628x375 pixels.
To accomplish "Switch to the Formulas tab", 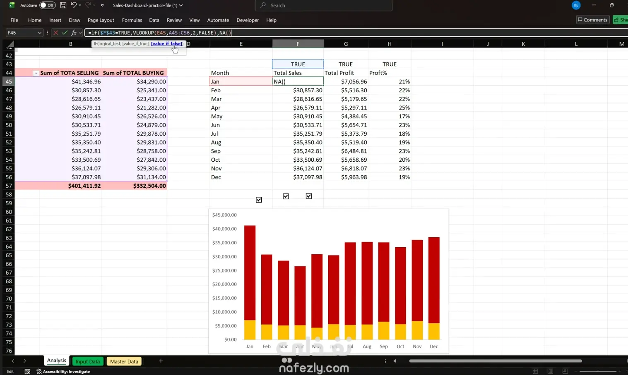I will [x=132, y=20].
